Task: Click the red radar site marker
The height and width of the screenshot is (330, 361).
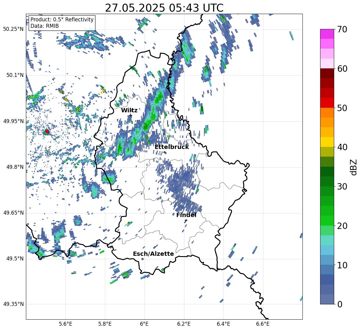Action: [x=47, y=132]
